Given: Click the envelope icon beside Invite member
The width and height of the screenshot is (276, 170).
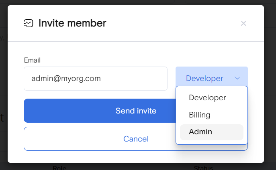Looking at the screenshot, I should [28, 23].
